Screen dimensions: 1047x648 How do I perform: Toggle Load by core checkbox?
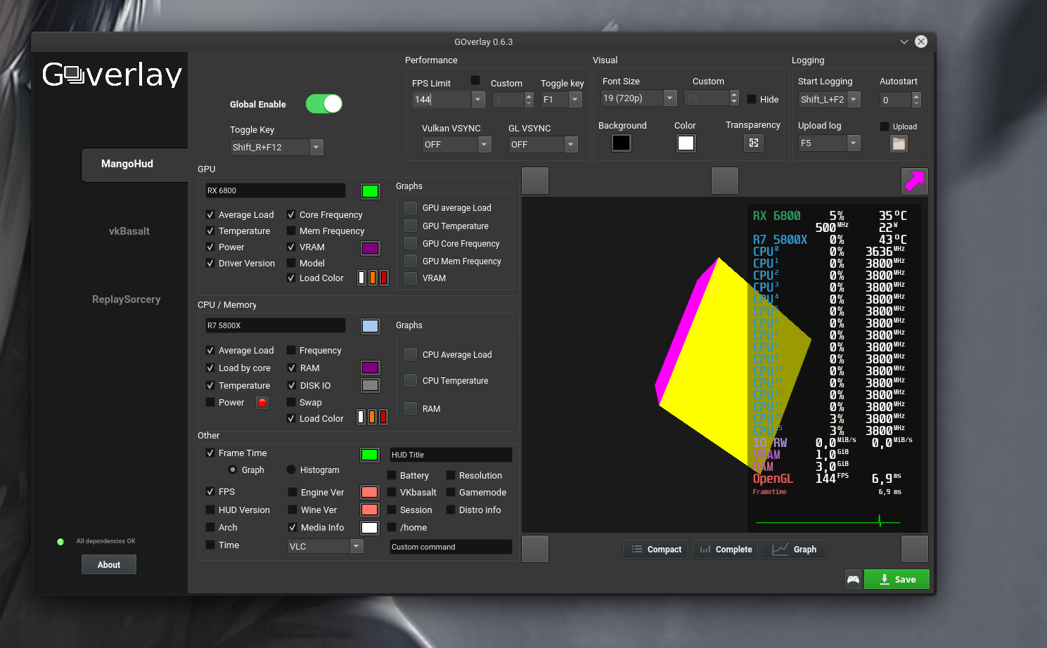point(210,368)
